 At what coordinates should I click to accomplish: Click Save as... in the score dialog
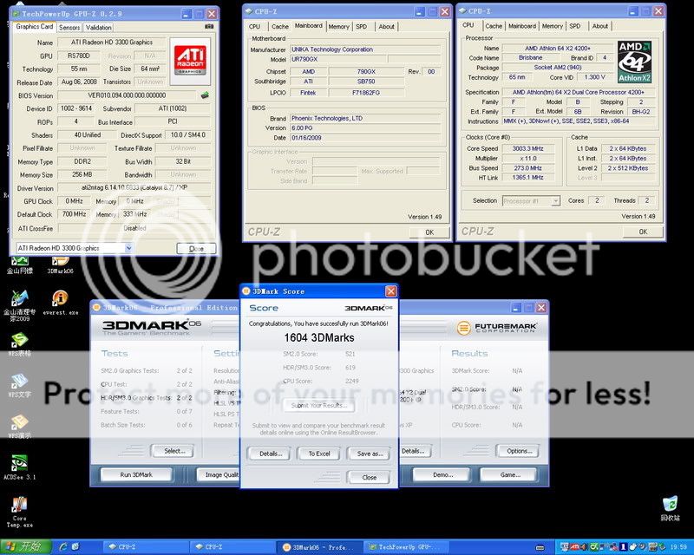click(x=370, y=454)
